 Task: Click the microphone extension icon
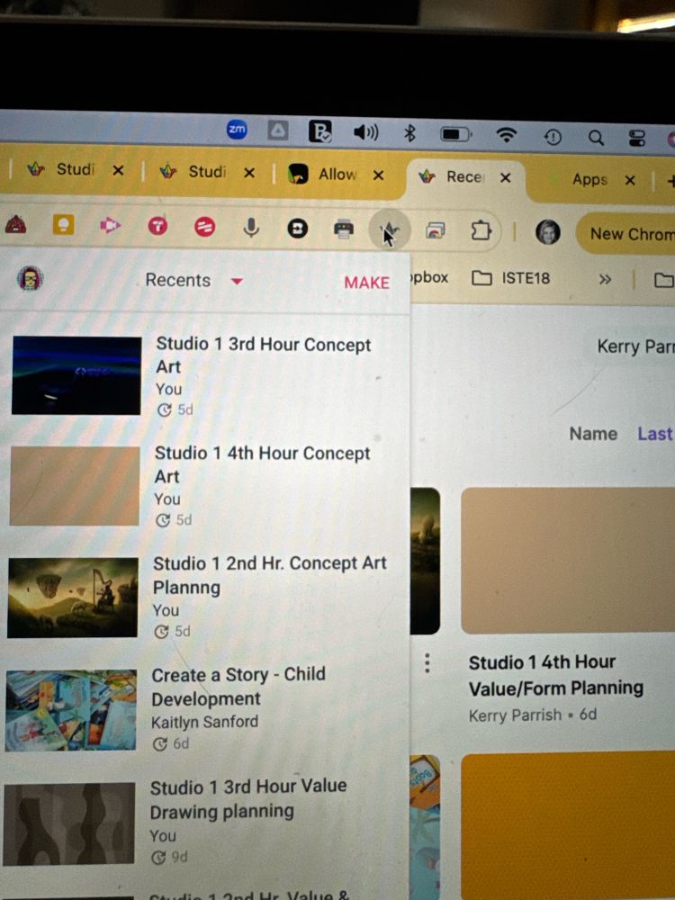click(250, 228)
